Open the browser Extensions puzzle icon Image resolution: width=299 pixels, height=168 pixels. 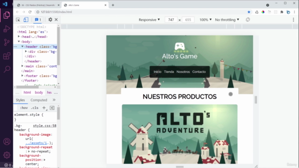(x=282, y=12)
